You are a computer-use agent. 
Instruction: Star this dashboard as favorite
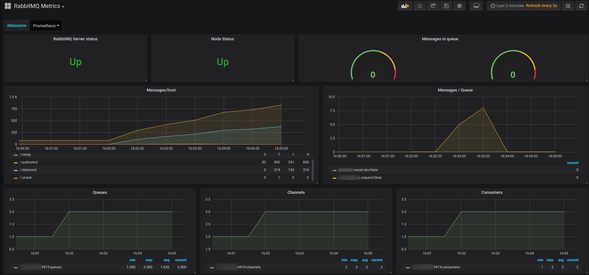pyautogui.click(x=420, y=6)
